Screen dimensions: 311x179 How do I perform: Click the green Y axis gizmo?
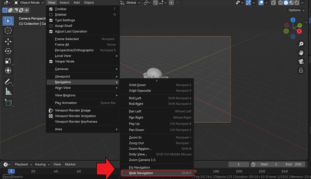[x=300, y=25]
